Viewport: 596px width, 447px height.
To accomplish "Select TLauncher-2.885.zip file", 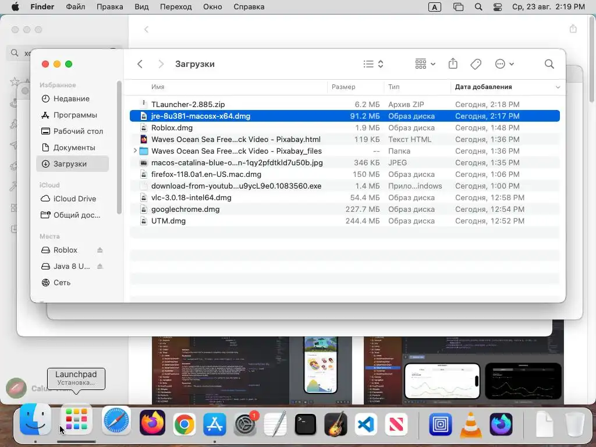I will click(x=345, y=105).
